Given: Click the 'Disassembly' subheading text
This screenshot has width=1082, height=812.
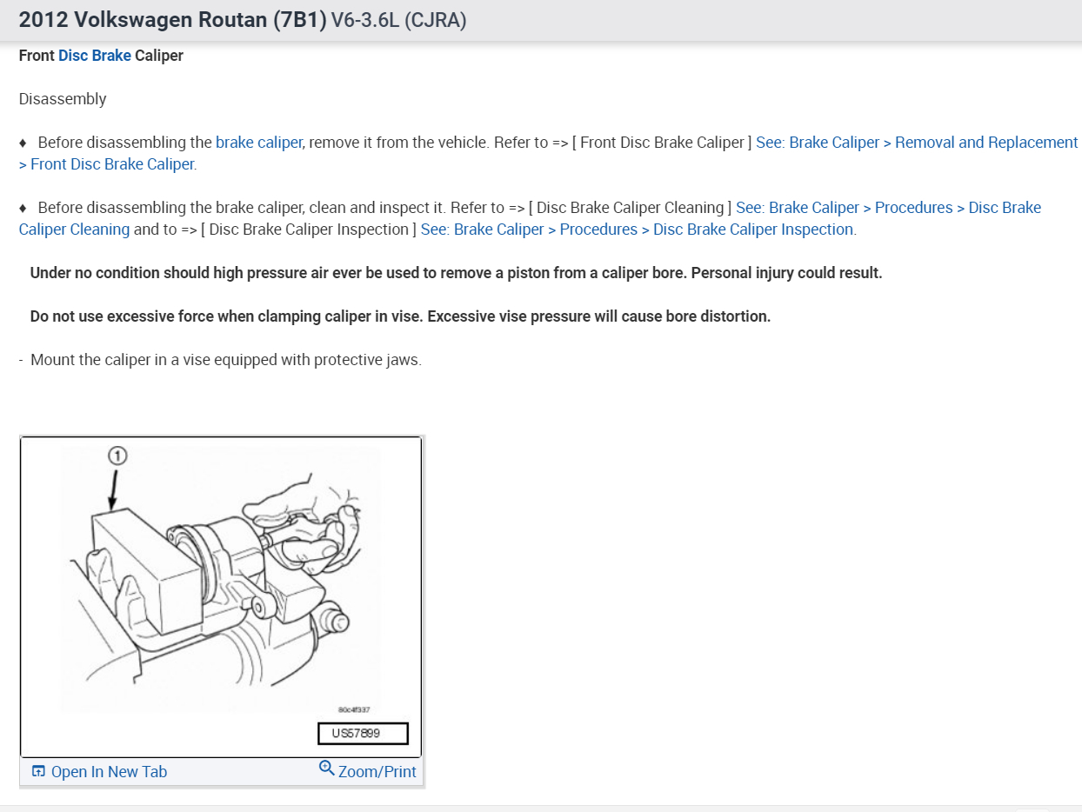Looking at the screenshot, I should click(63, 99).
